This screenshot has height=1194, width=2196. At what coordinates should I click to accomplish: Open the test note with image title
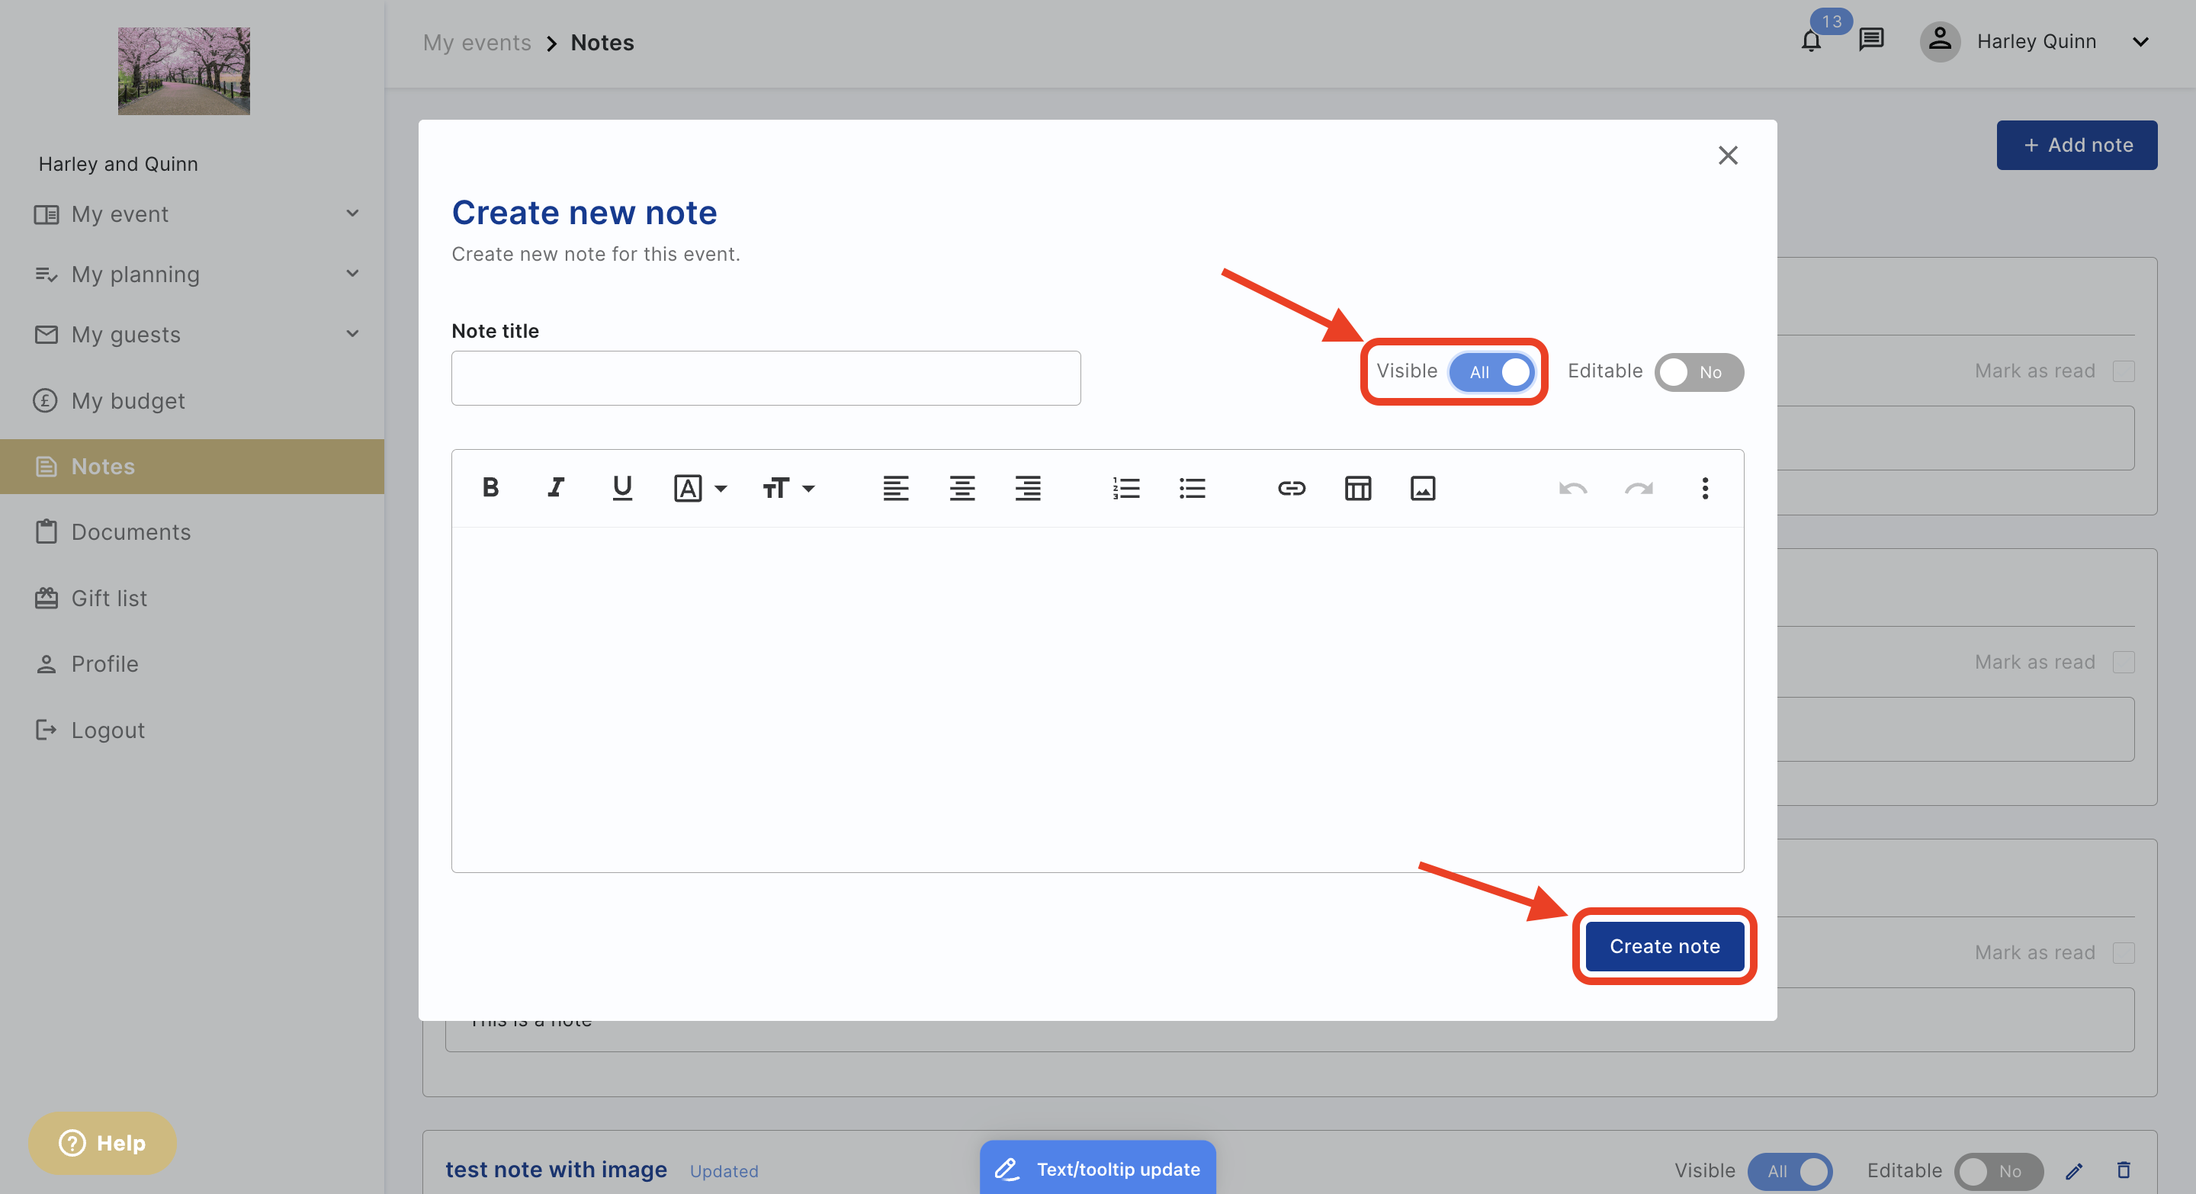pos(556,1170)
